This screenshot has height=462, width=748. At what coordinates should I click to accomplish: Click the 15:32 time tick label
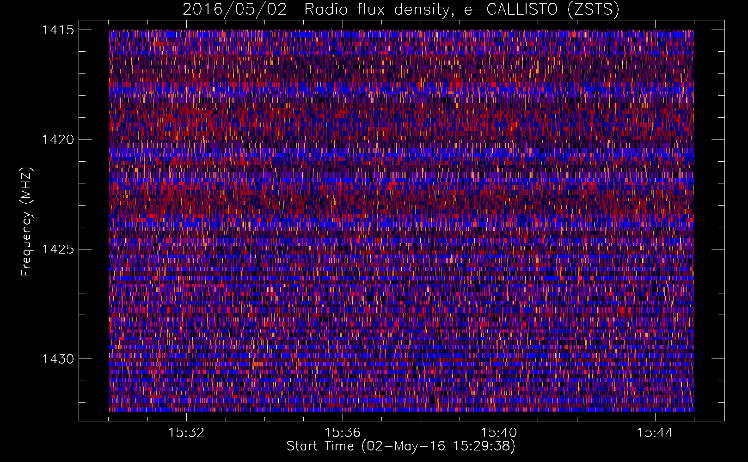tap(186, 432)
